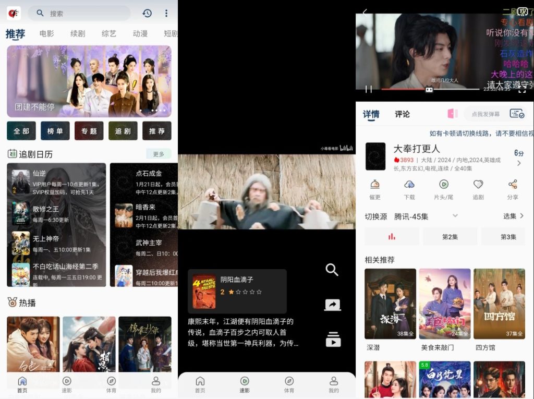The height and width of the screenshot is (399, 534).
Task: Open 暗香来 in the 追剧日历 list
Action: pos(147,215)
